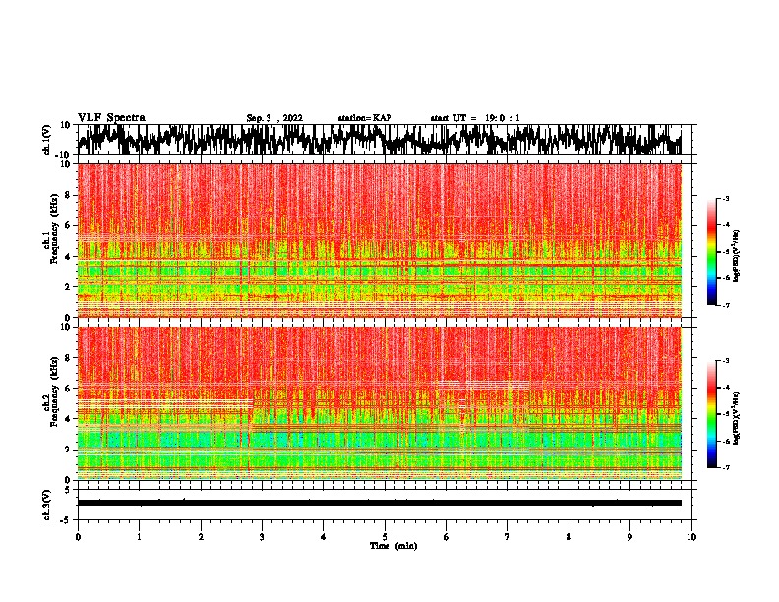The width and height of the screenshot is (779, 602).
Task: Select the 'ch.3(V)' axis label
Action: 47,506
